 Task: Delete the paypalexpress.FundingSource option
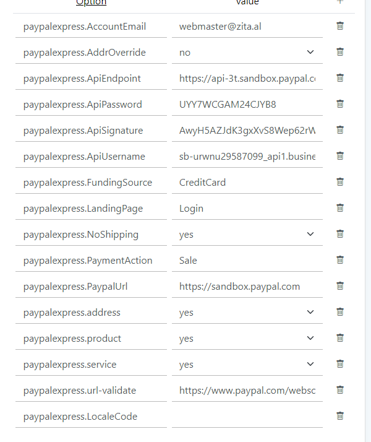point(340,182)
